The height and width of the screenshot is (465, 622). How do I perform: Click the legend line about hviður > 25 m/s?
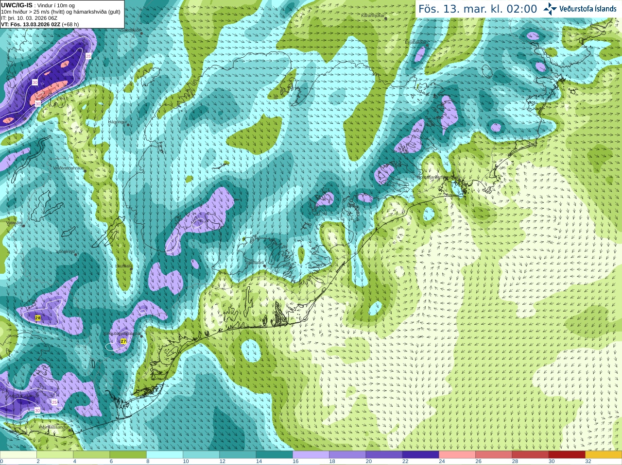pos(61,12)
